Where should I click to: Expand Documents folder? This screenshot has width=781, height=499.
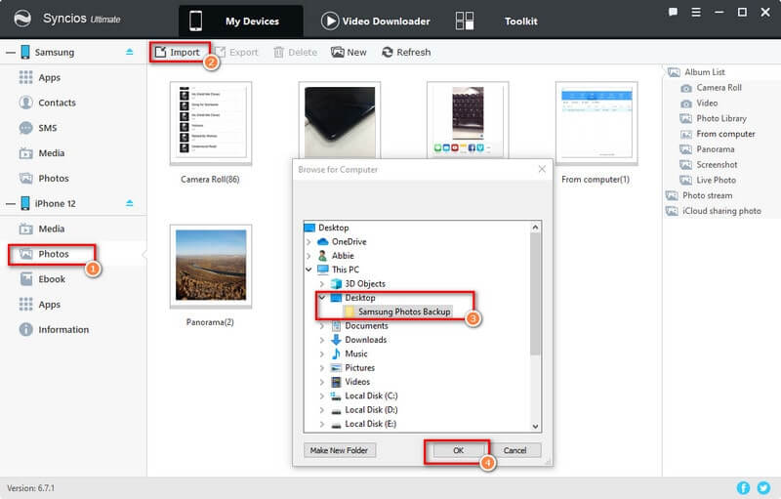point(322,326)
